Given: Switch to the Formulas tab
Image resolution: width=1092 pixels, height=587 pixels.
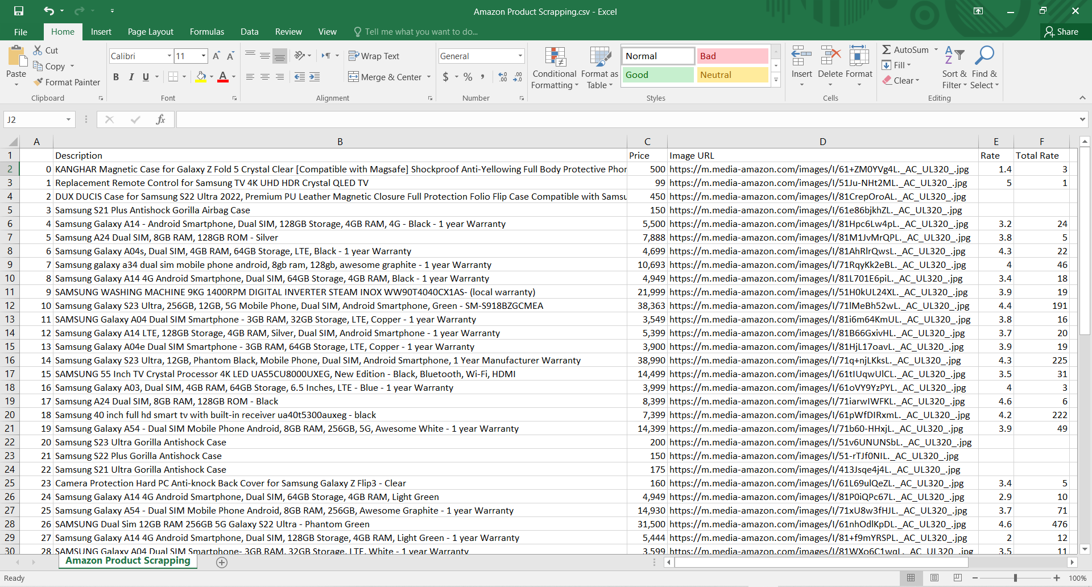Looking at the screenshot, I should click(207, 32).
